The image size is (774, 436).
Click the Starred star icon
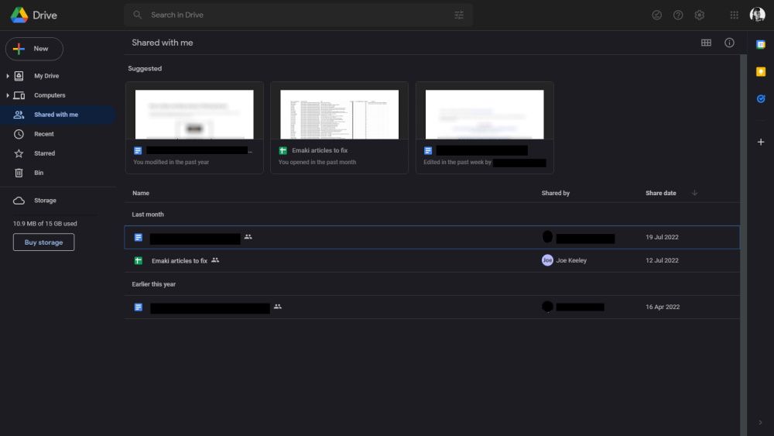tap(19, 153)
